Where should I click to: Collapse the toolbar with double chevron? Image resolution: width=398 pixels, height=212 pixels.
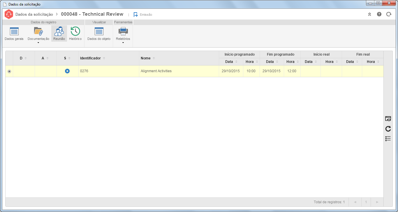[x=369, y=14]
